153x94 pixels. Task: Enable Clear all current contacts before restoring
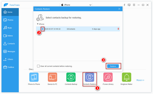[38, 66]
